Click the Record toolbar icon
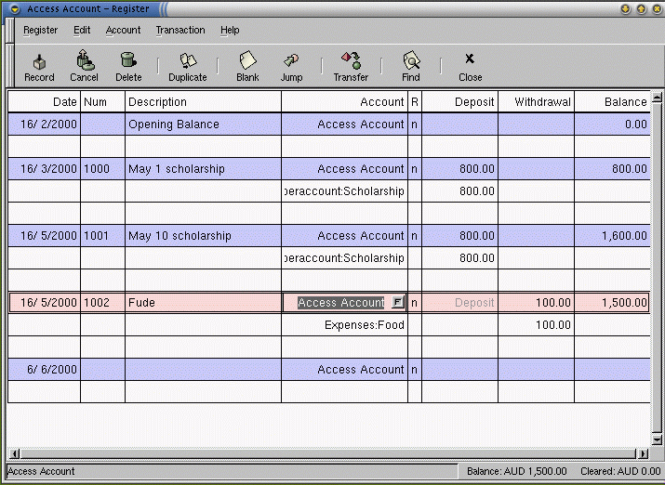Image resolution: width=665 pixels, height=485 pixels. point(39,61)
